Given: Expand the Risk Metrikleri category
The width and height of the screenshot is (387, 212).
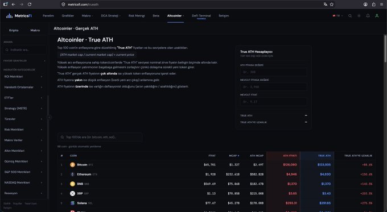Looking at the screenshot, I should pyautogui.click(x=23, y=130).
